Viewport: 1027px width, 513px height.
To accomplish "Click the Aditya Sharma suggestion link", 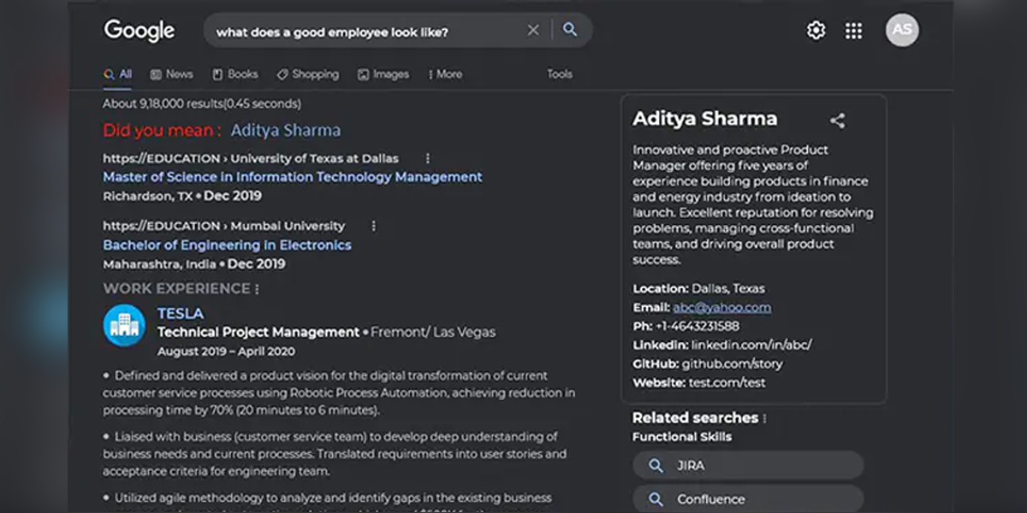I will pos(285,131).
